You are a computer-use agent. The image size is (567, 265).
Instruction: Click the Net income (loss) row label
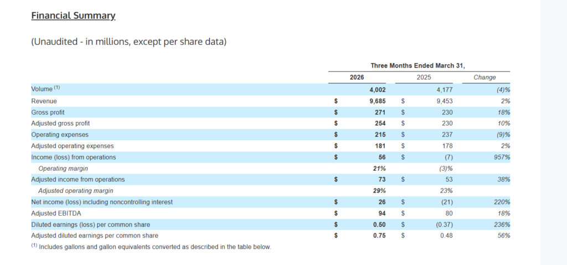coord(102,202)
